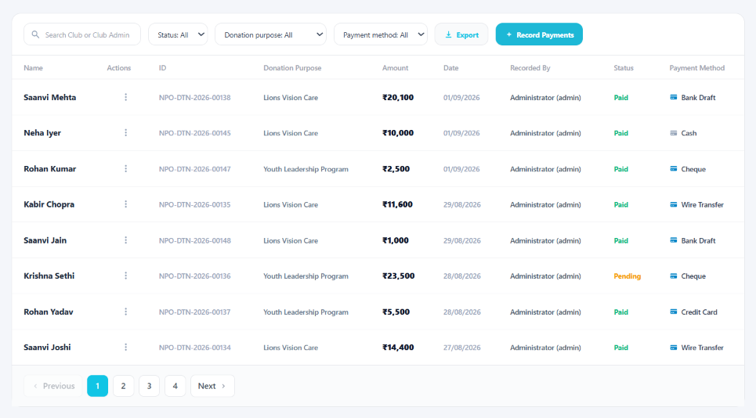Open actions menu for Rohan Kumar
The height and width of the screenshot is (418, 756).
point(126,168)
